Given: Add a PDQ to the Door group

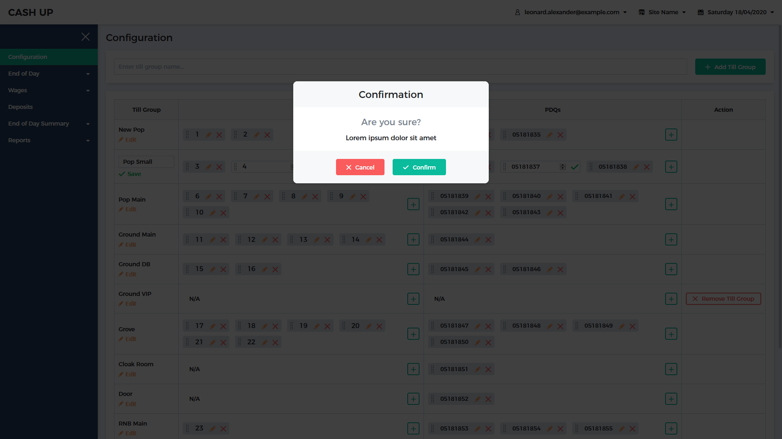Looking at the screenshot, I should coord(671,399).
